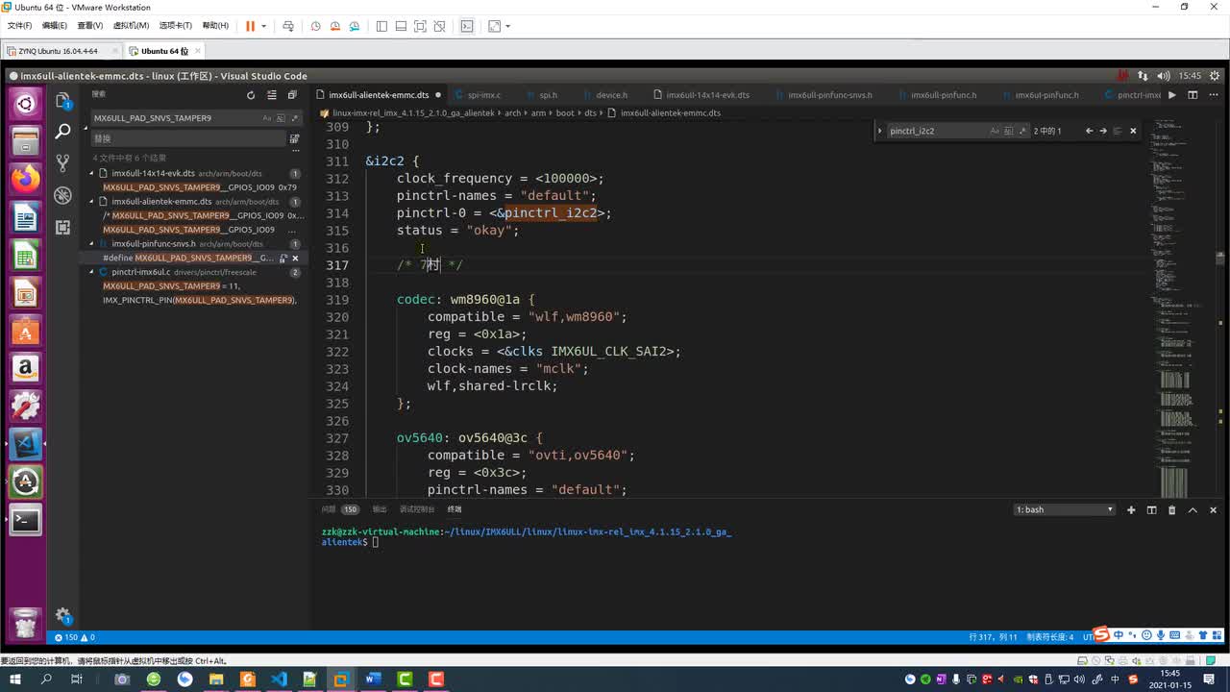Split the editor to the right
Screen dimensions: 1230x692
(x=1193, y=95)
